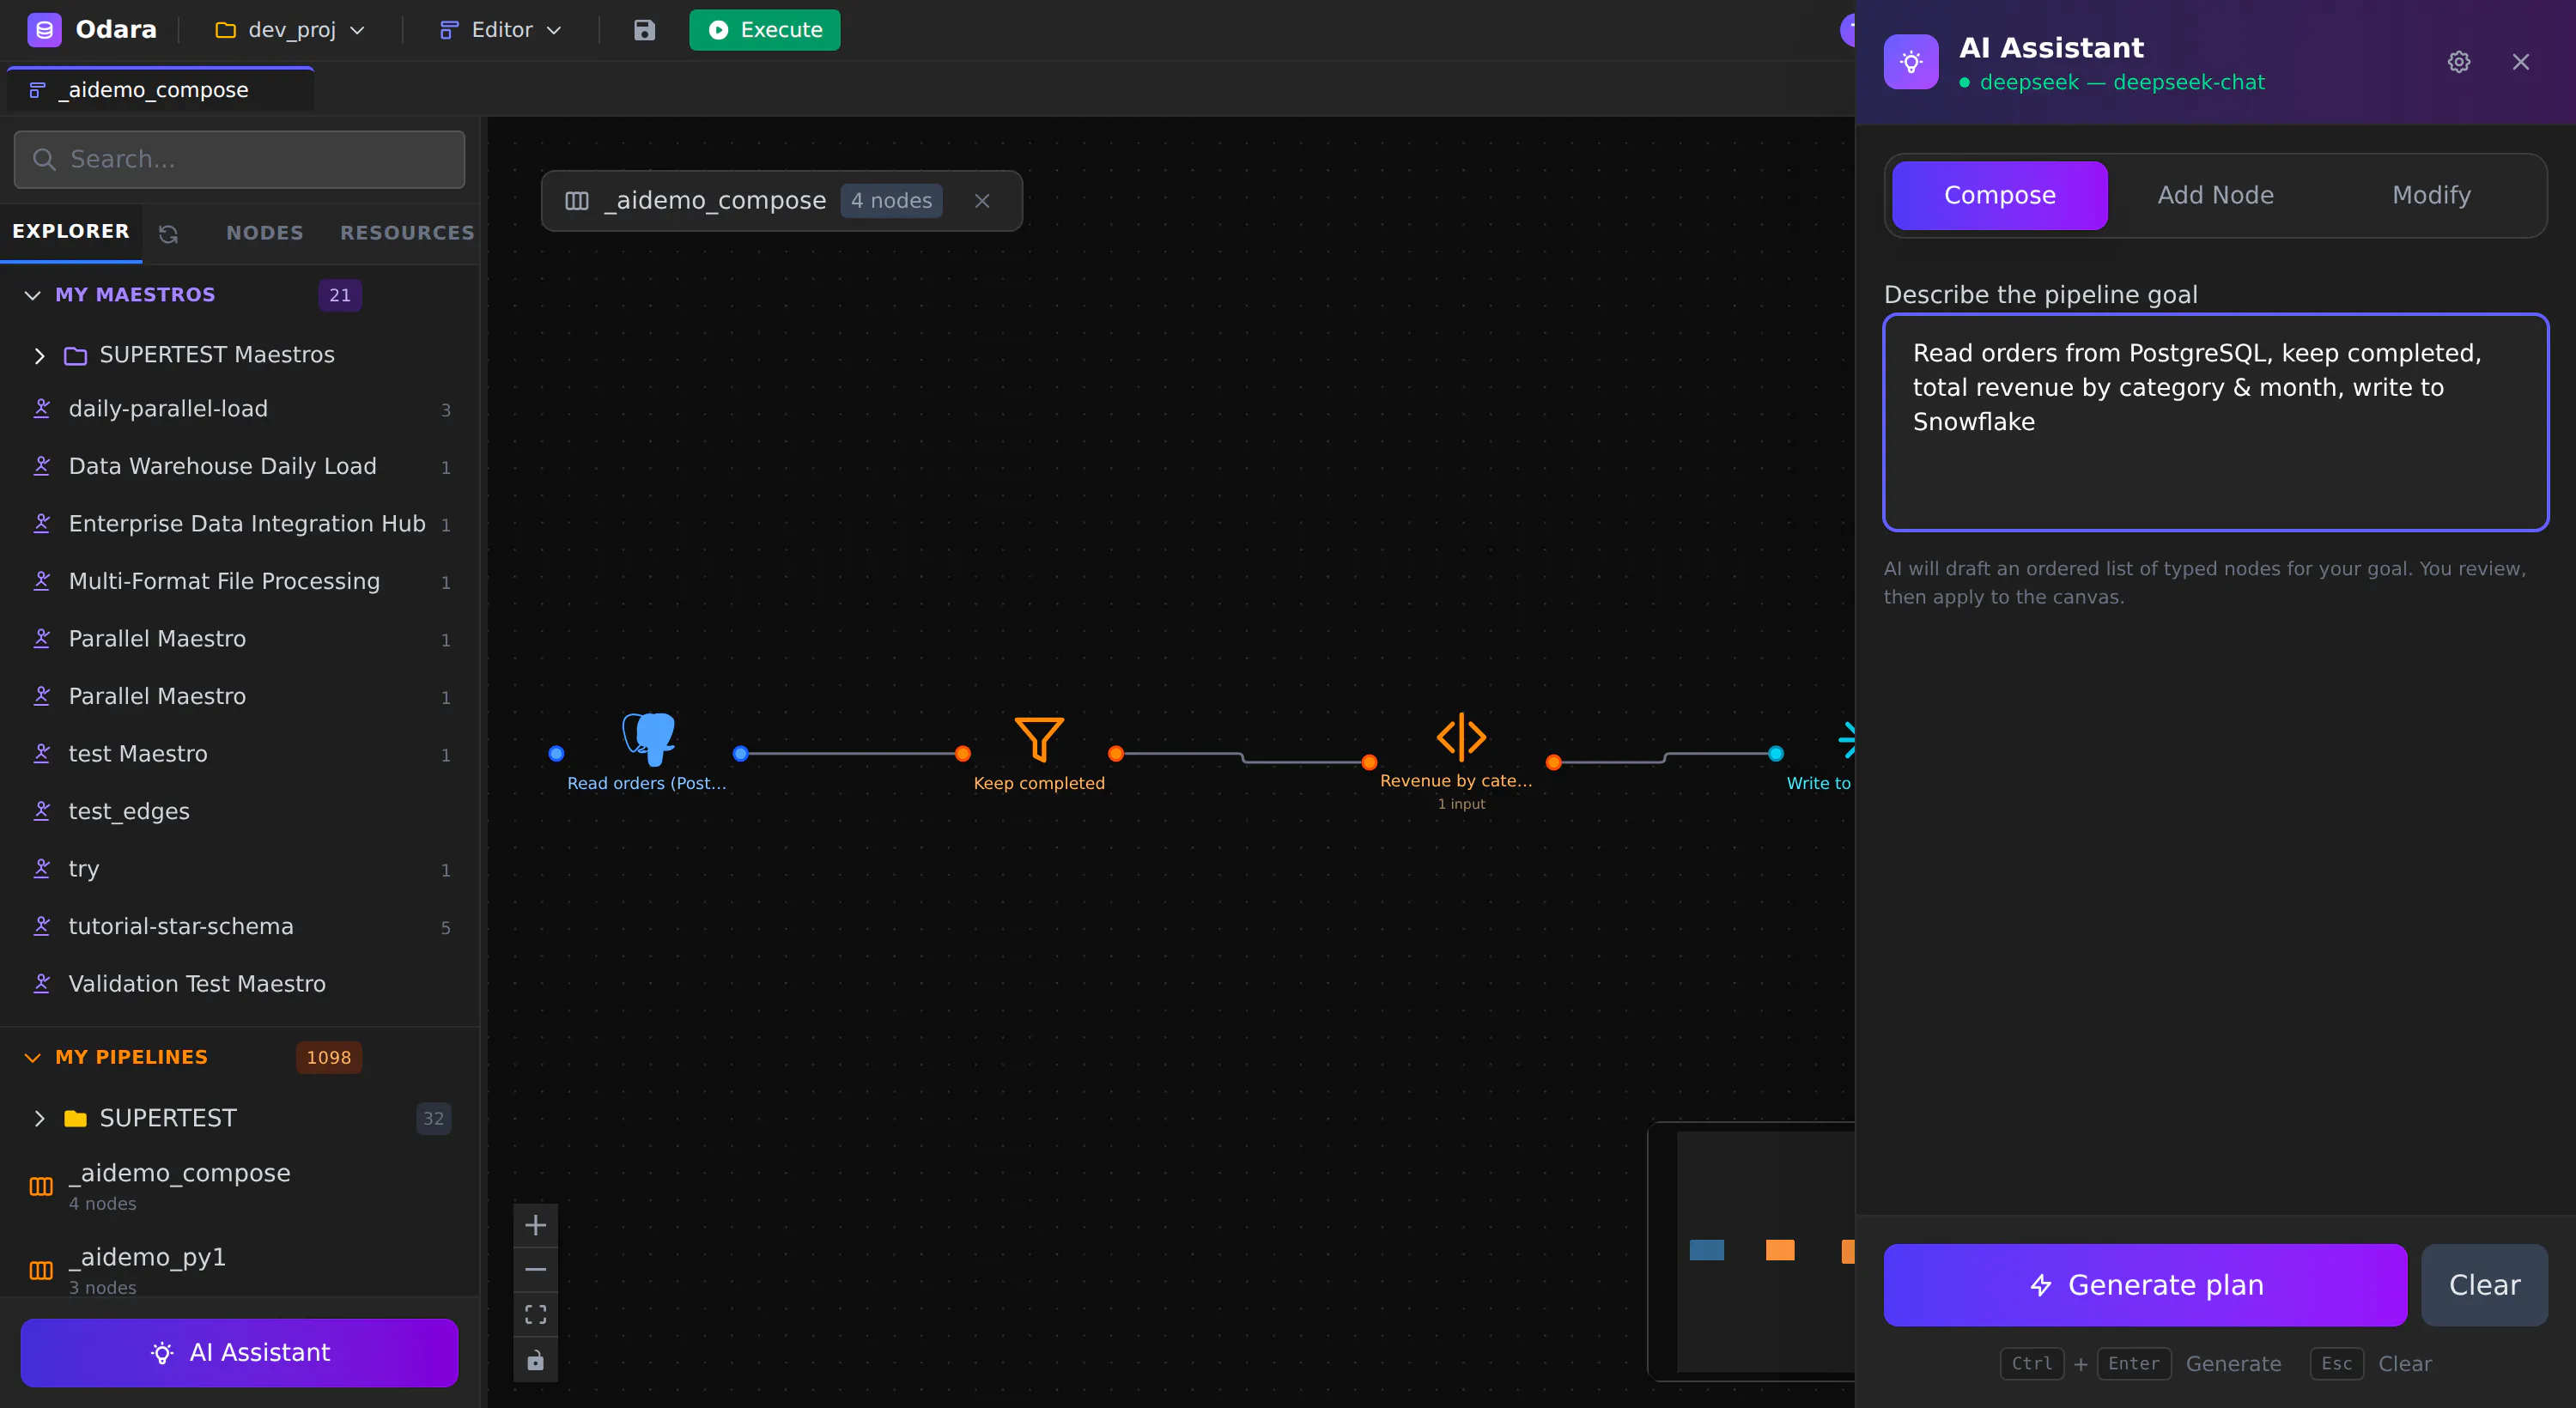Open daily-parallel-load maestro
The width and height of the screenshot is (2576, 1408).
(x=240, y=409)
